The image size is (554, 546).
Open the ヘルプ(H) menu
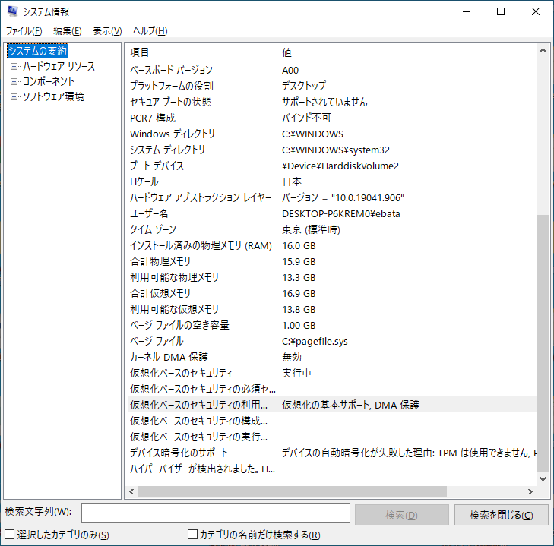150,31
